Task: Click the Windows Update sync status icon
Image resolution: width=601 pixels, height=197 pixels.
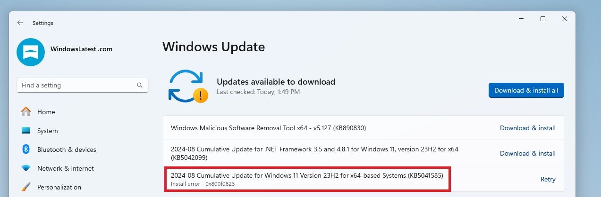Action: [x=187, y=86]
